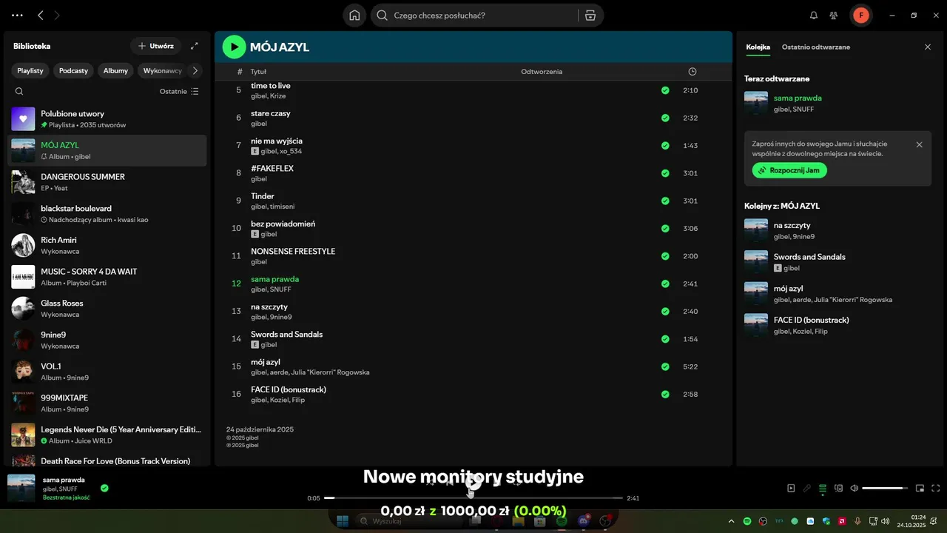947x533 pixels.
Task: Expand the library with the arrows icon
Action: (x=195, y=46)
